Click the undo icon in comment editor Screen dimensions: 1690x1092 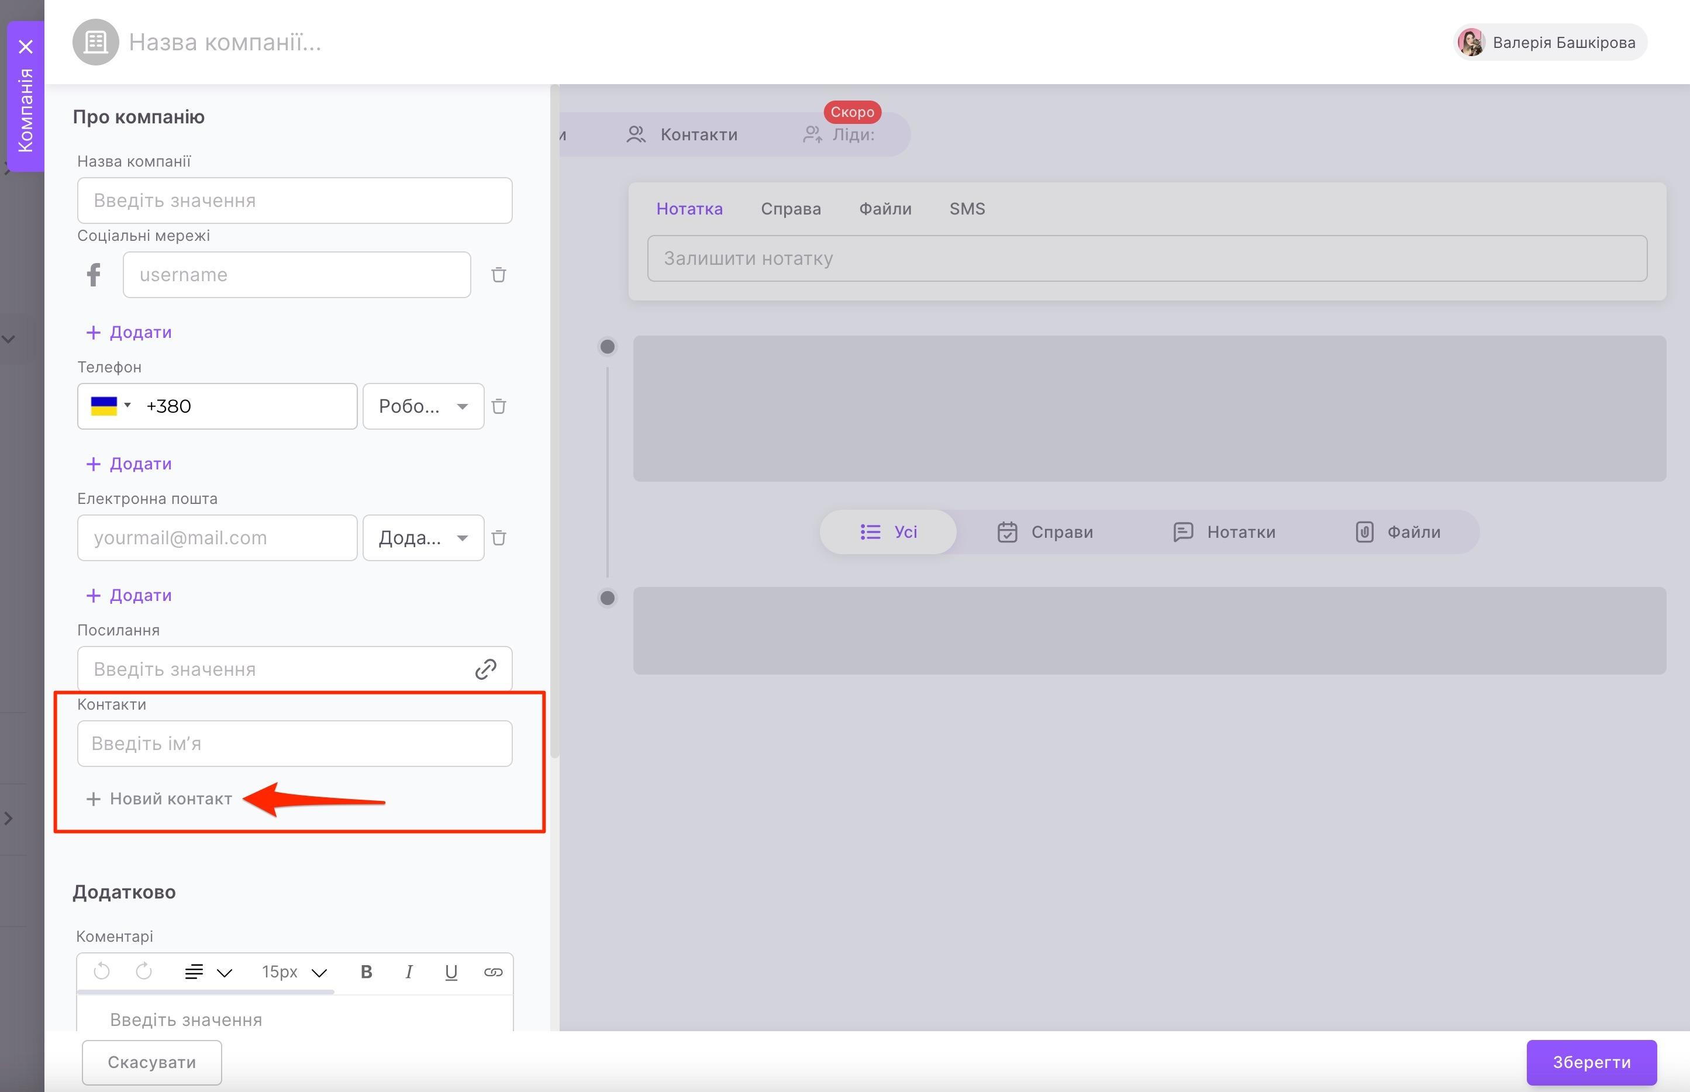point(101,972)
